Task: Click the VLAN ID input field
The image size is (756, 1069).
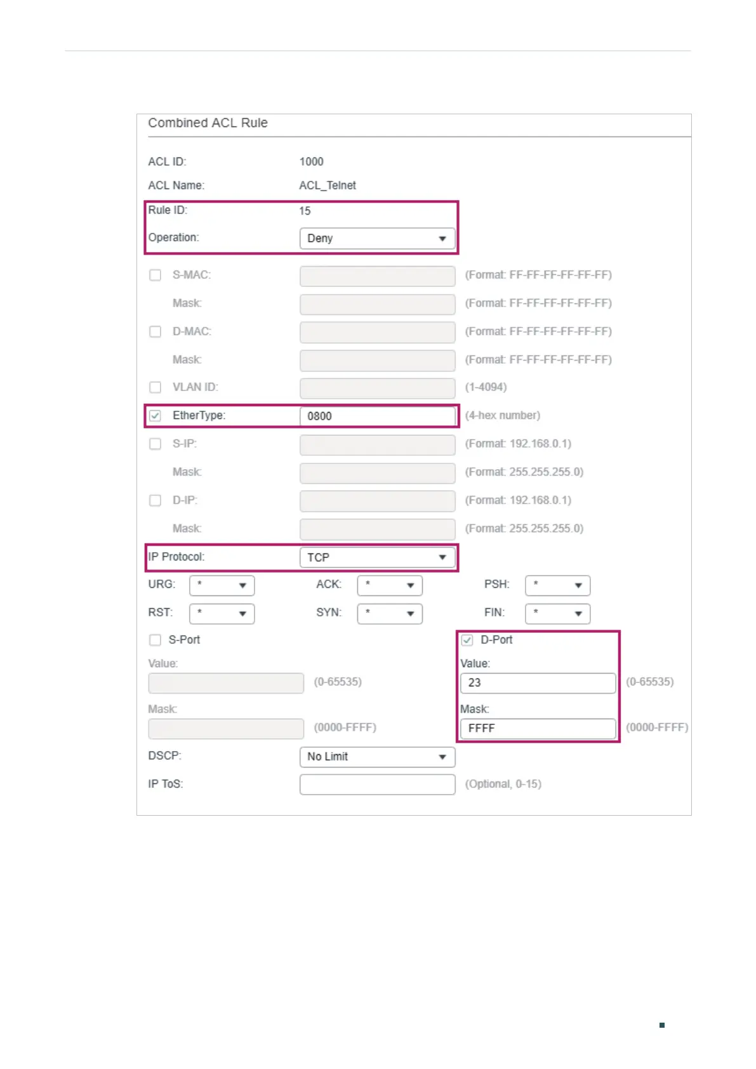Action: [x=377, y=388]
